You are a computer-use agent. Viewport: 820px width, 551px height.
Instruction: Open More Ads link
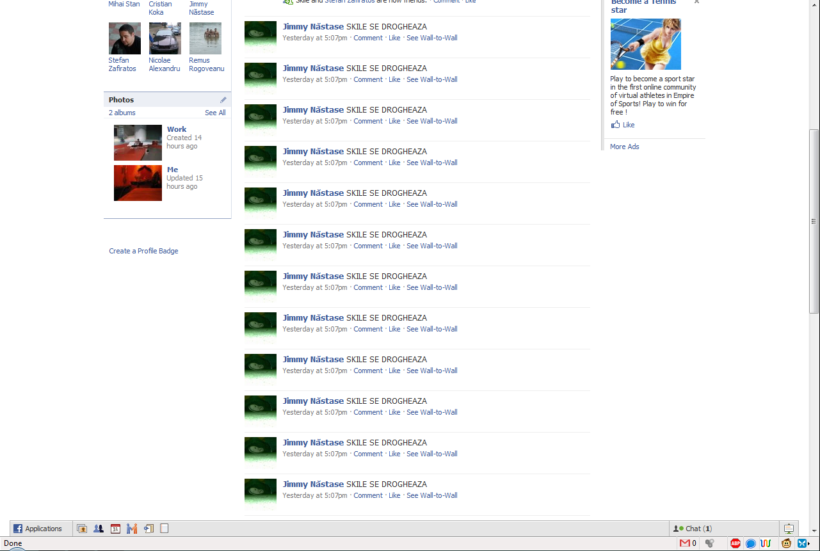click(625, 147)
